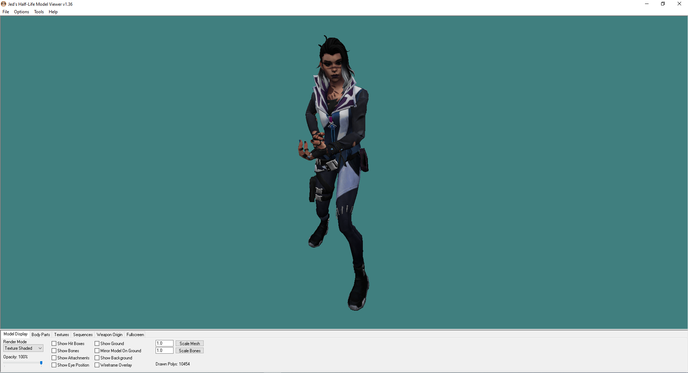Viewport: 688px width, 373px height.
Task: Enable Show Background checkbox
Action: [97, 358]
